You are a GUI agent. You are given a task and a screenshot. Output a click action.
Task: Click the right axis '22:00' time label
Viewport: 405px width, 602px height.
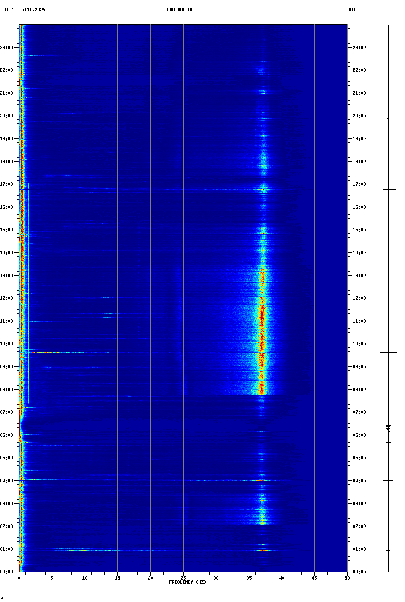(x=359, y=70)
